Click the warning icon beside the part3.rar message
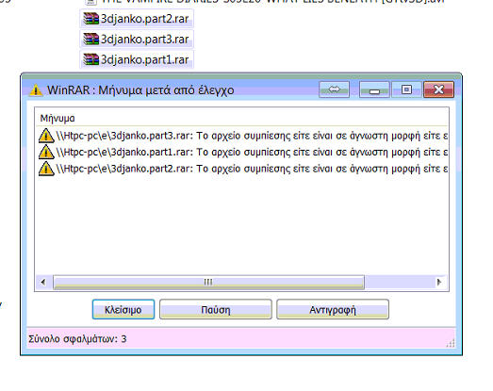 [x=46, y=136]
